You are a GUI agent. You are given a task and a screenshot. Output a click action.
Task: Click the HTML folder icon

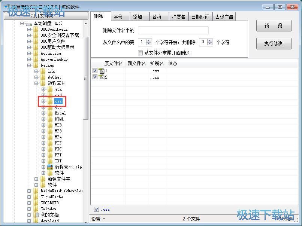[x=50, y=119]
